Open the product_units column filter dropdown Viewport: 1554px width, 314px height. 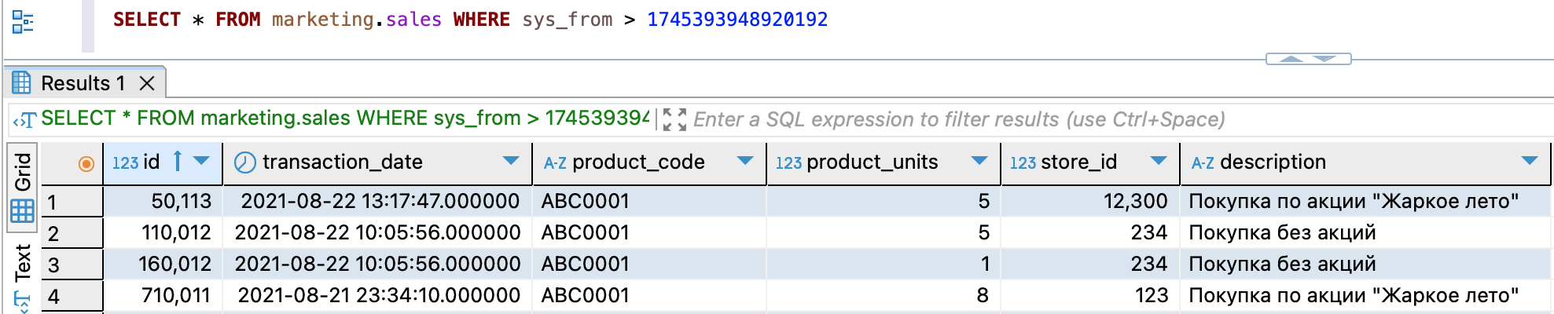979,162
